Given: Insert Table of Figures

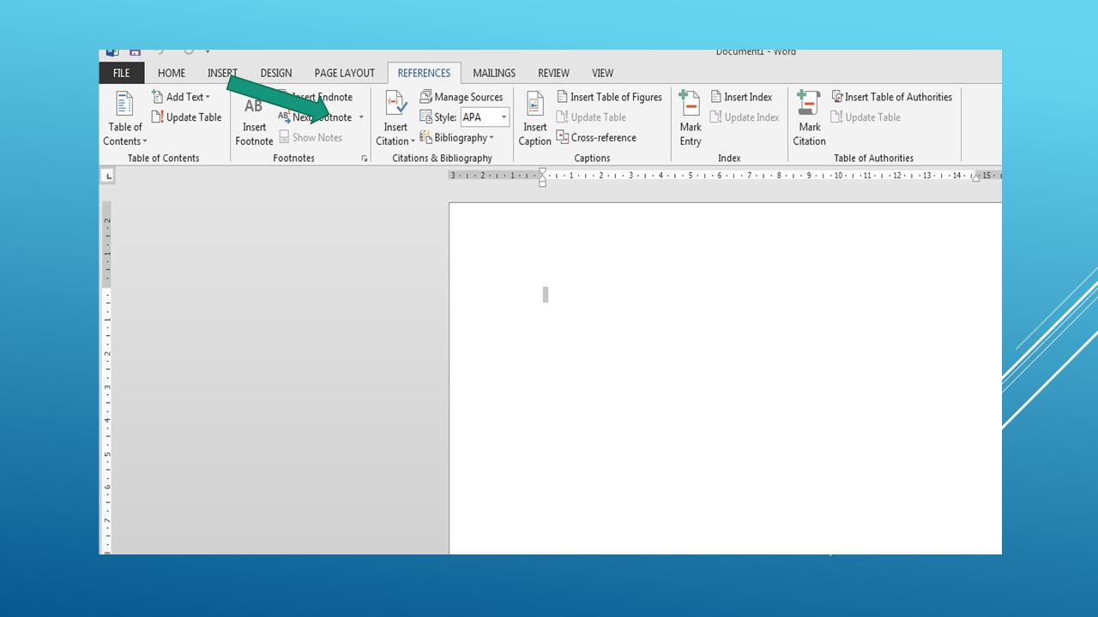Looking at the screenshot, I should click(x=609, y=97).
